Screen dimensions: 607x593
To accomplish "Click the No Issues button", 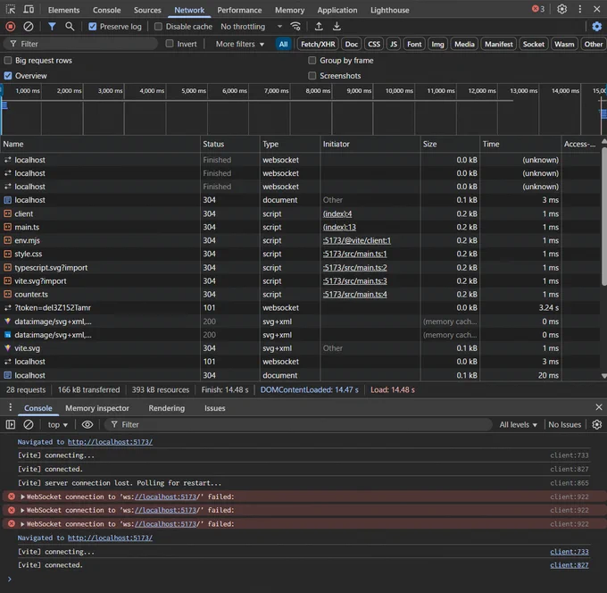I will [x=564, y=424].
